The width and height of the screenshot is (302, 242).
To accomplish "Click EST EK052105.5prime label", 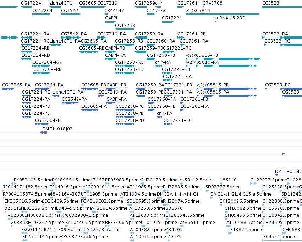I will click(33, 180).
